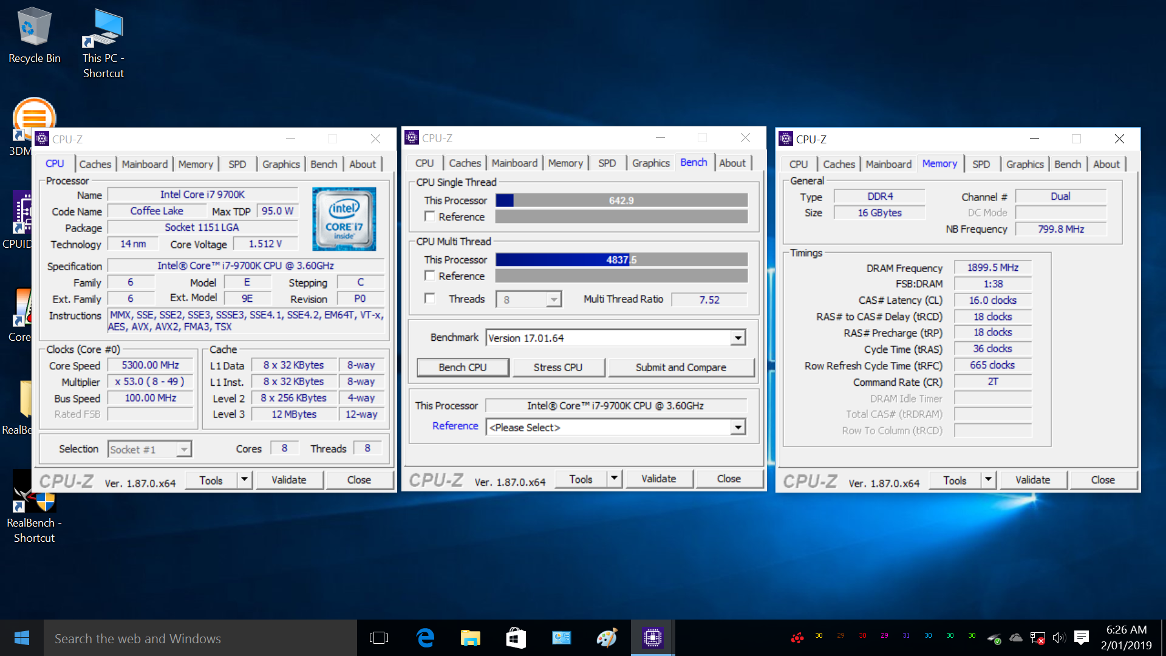
Task: Click Tools button in middle window
Action: click(x=581, y=479)
